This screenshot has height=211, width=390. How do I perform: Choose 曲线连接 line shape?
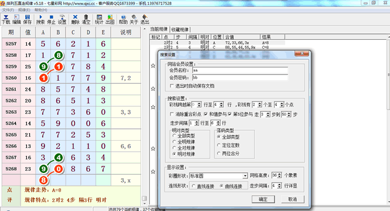pyautogui.click(x=221, y=186)
